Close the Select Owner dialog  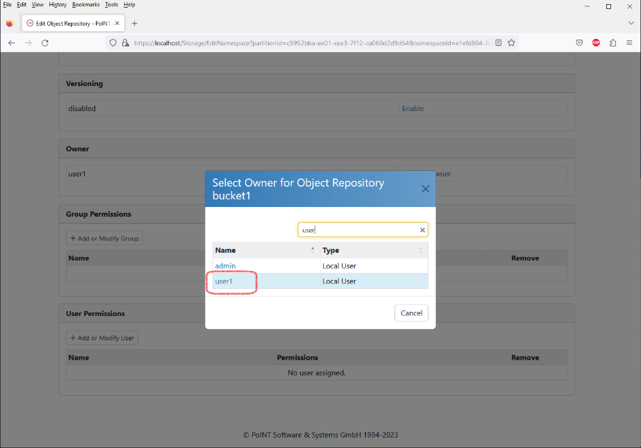point(426,189)
